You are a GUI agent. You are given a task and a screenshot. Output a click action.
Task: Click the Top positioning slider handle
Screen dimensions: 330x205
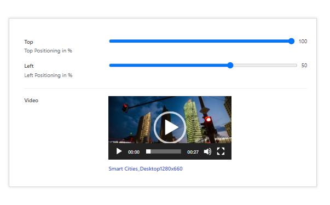(x=291, y=41)
